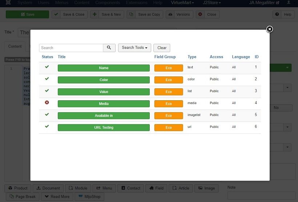Click Save as Copy icon
The width and height of the screenshot is (298, 202).
click(131, 14)
